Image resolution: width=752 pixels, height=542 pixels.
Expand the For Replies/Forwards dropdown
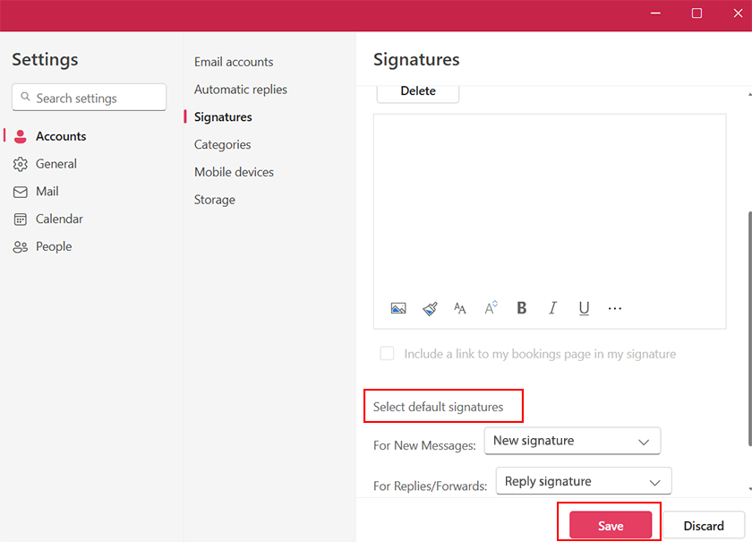click(583, 481)
